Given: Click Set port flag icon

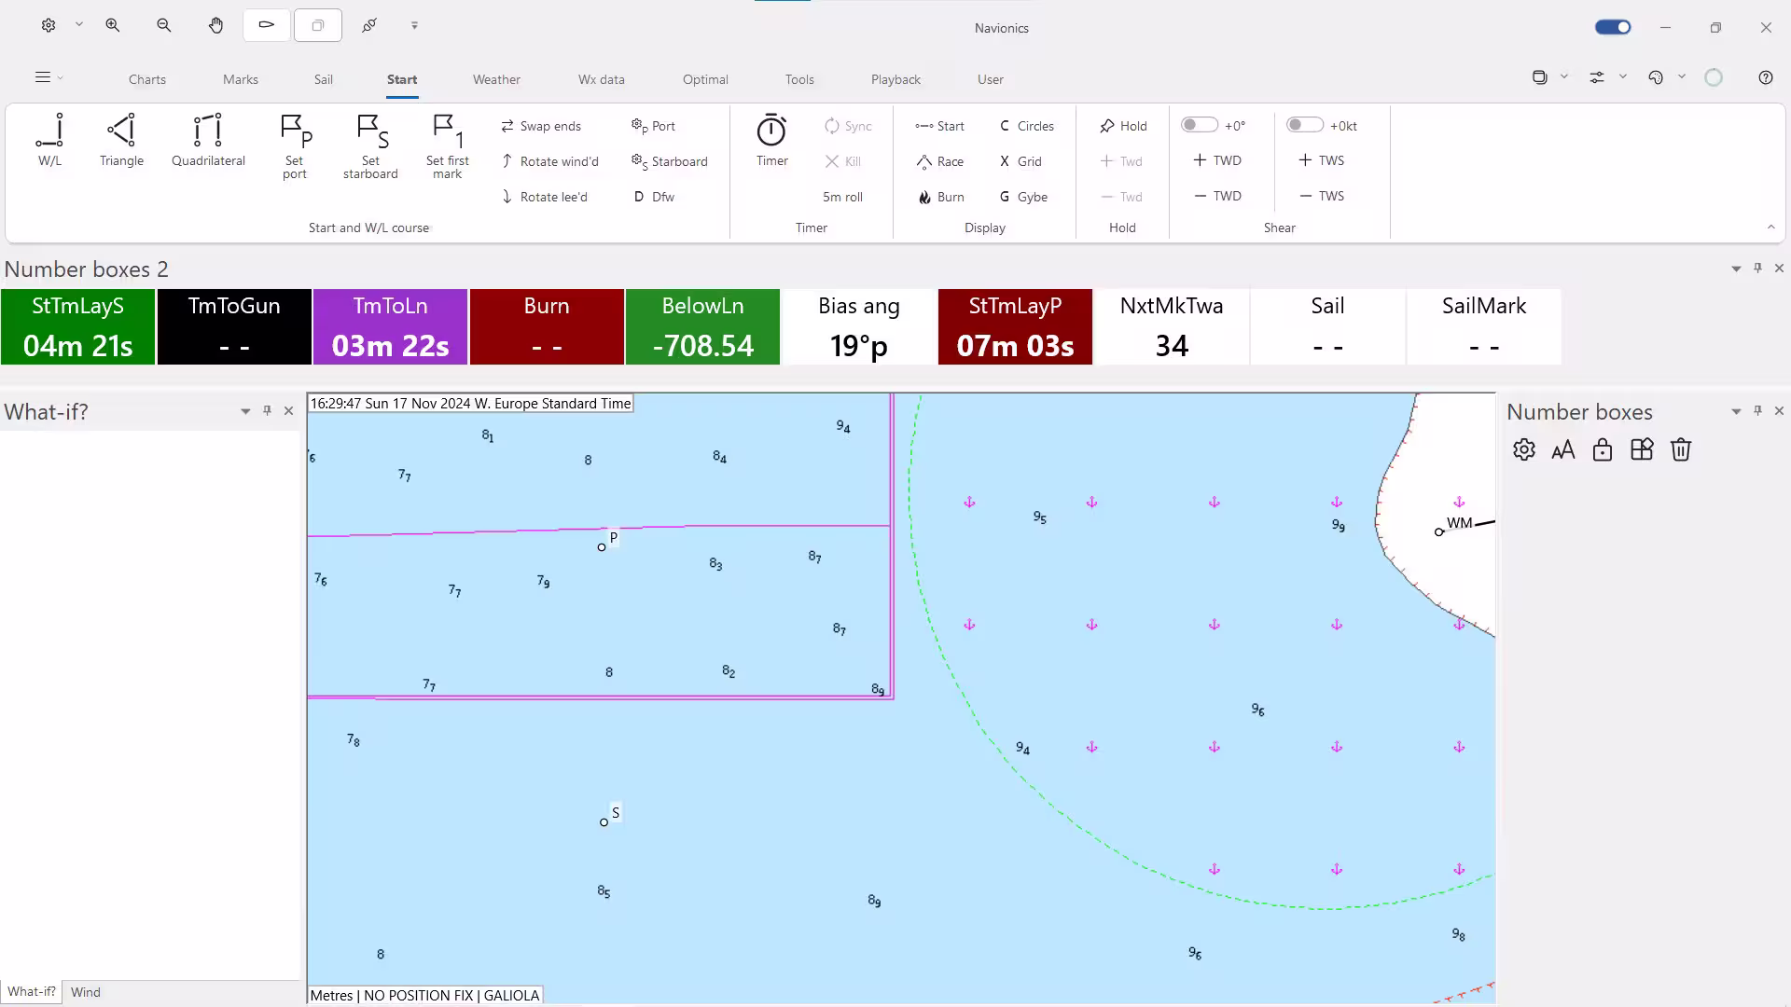Looking at the screenshot, I should tap(295, 131).
